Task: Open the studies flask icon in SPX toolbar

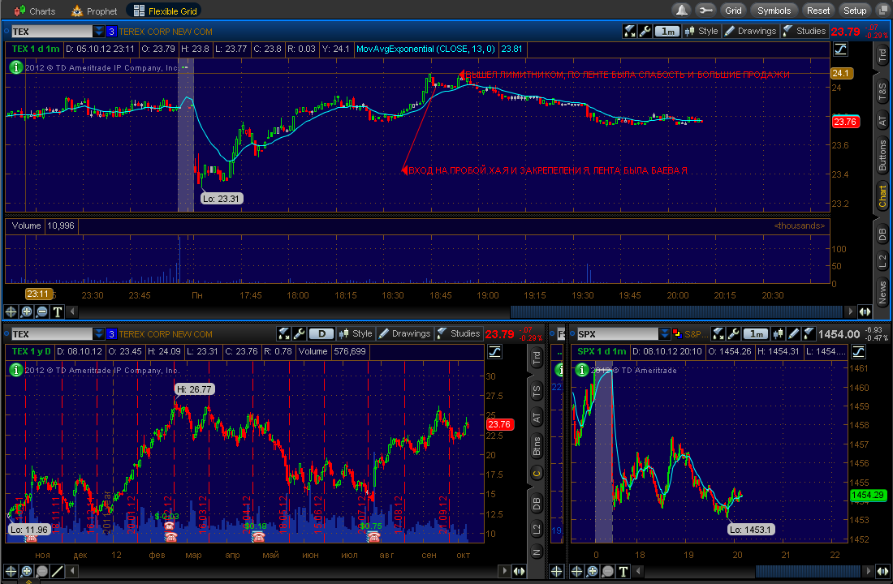Action: coord(808,333)
